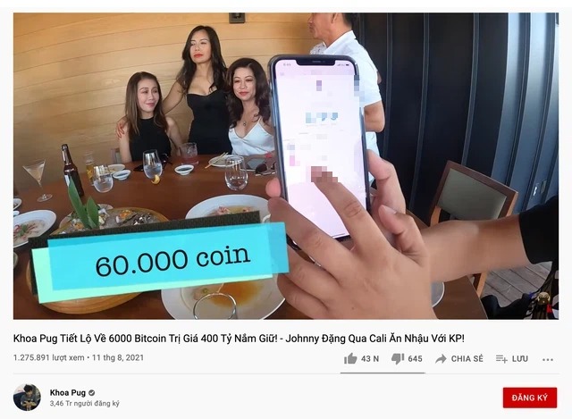
Task: Click the video frame to toggle playback
Action: tap(286, 166)
